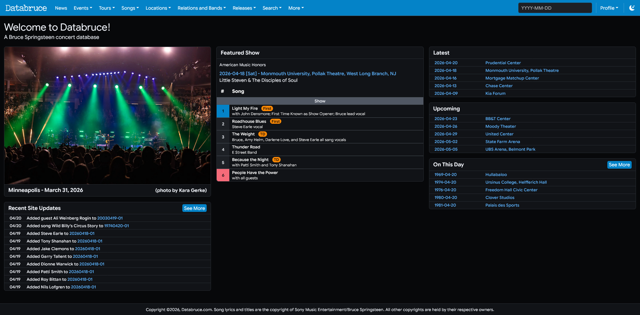
Task: Expand the Relations and Bands menu
Action: pyautogui.click(x=202, y=8)
